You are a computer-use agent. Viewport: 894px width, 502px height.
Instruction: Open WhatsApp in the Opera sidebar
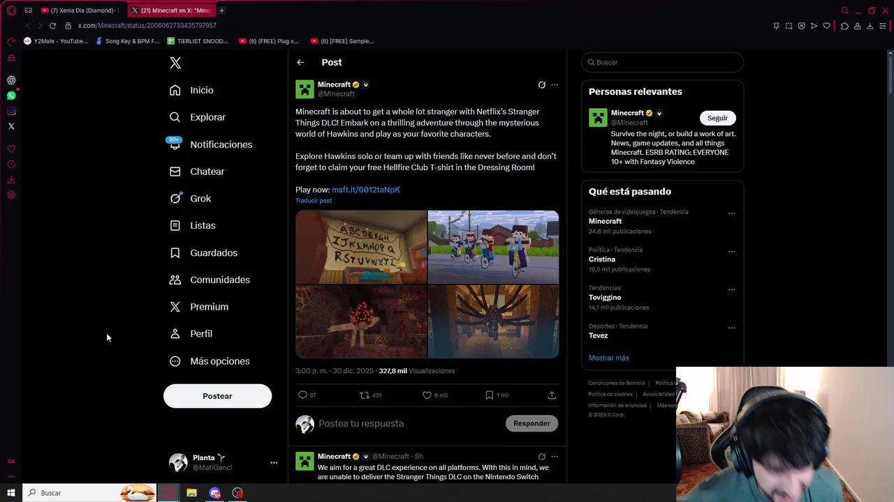pos(11,96)
